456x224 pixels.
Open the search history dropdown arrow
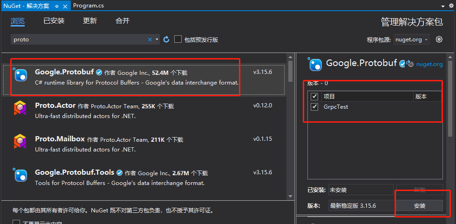pos(157,40)
